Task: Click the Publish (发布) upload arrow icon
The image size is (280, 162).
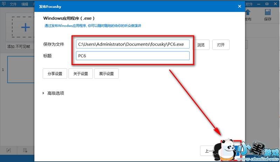Action: (x=247, y=12)
